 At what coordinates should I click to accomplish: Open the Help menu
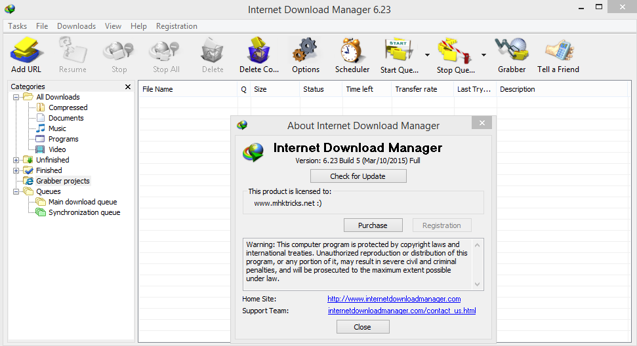coord(138,26)
